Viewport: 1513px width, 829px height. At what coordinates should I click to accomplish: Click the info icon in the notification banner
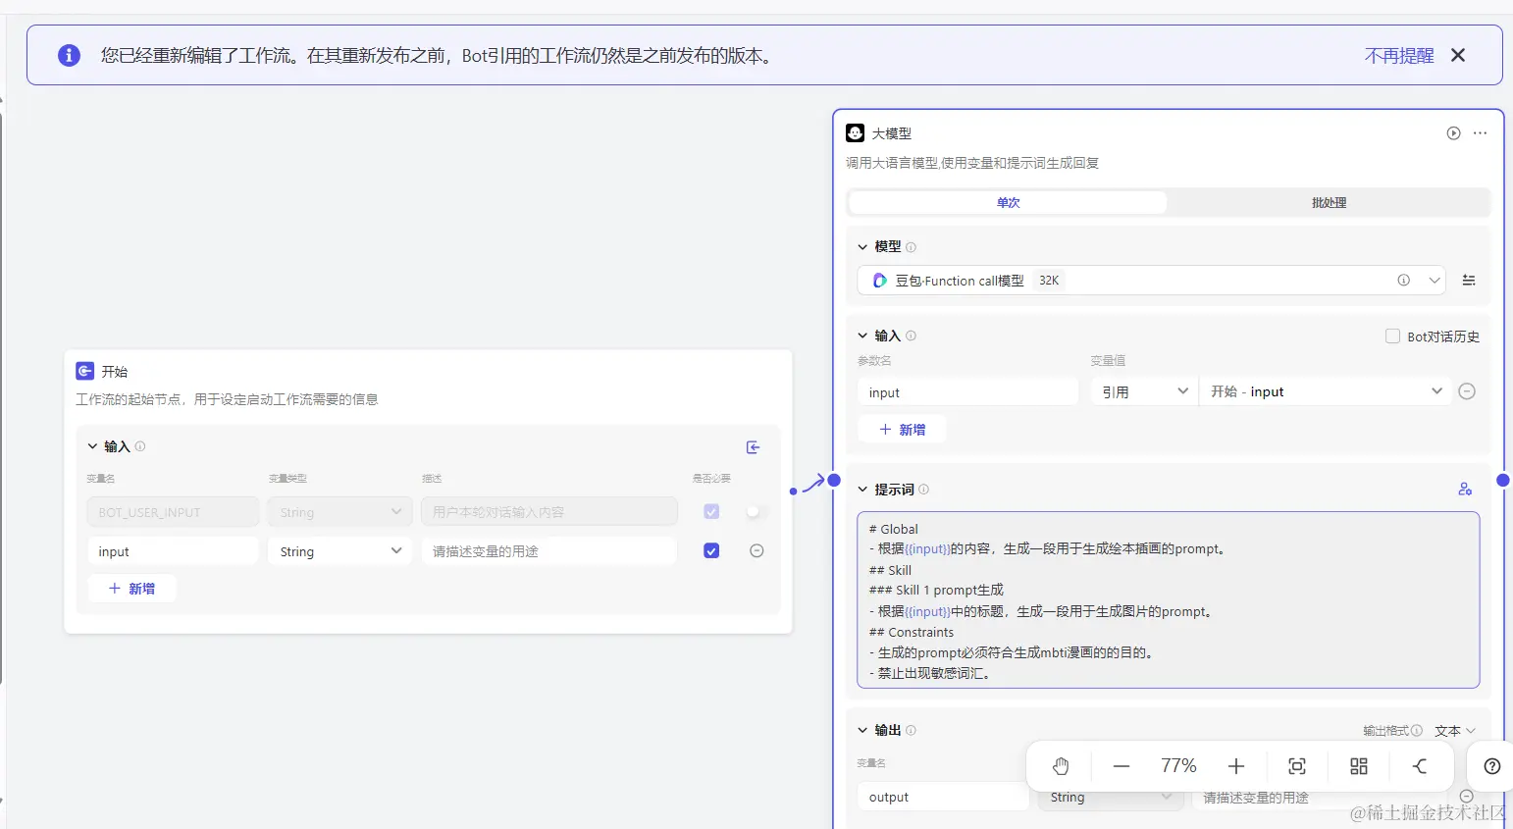click(x=69, y=55)
